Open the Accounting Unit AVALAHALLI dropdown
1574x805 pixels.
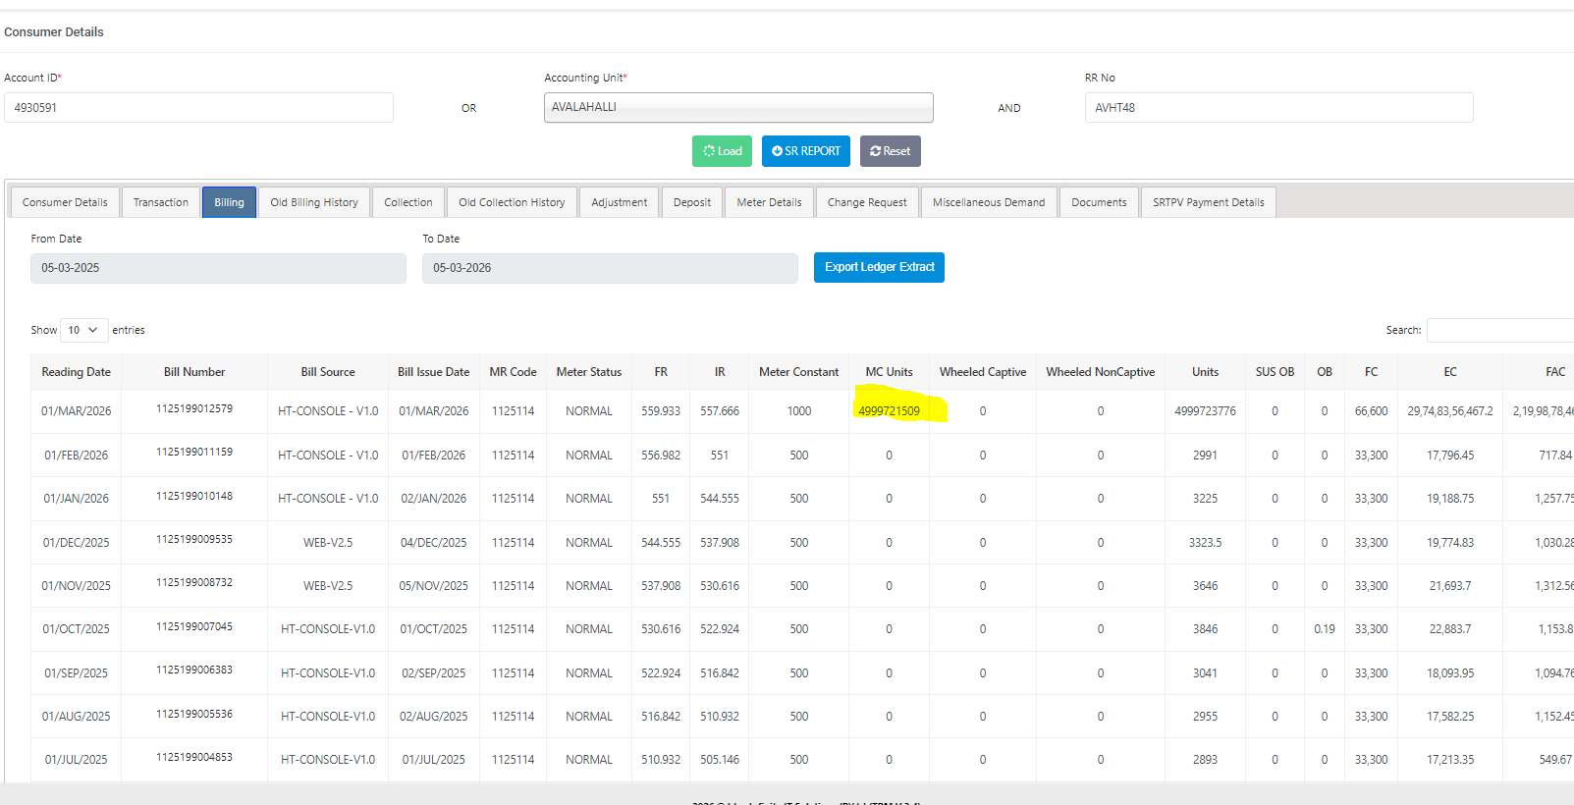(x=738, y=107)
